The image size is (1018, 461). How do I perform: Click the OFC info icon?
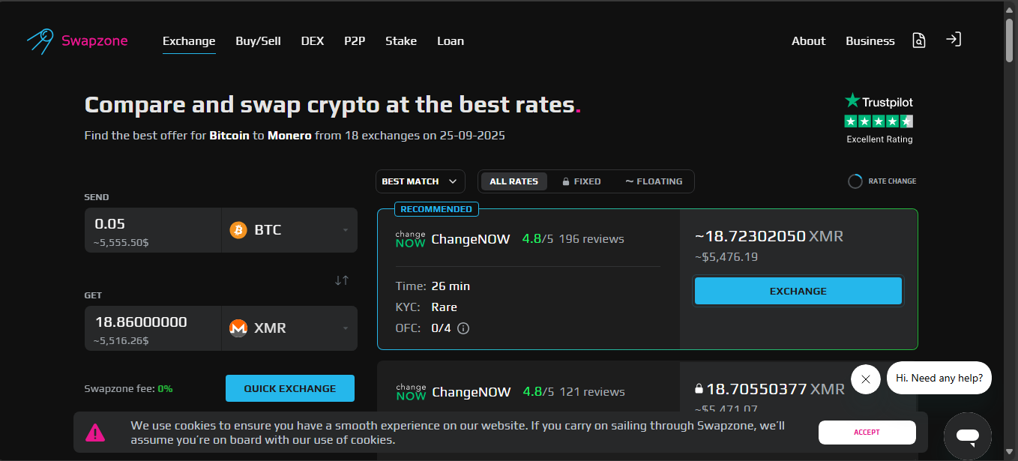tap(463, 328)
